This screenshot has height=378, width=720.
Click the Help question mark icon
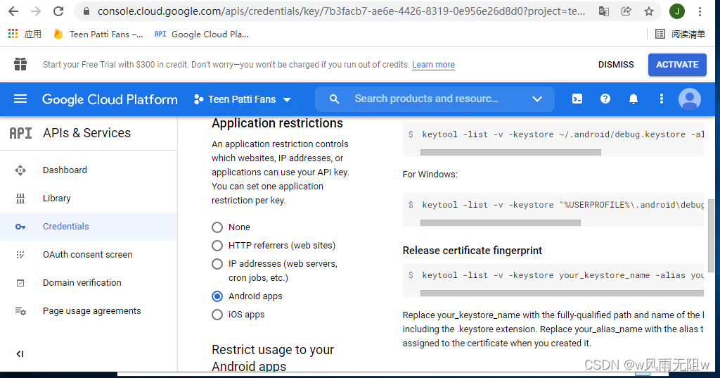click(605, 99)
